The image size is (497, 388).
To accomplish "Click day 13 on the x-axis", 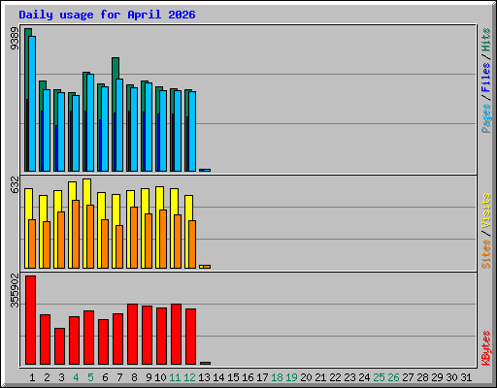I will [204, 377].
